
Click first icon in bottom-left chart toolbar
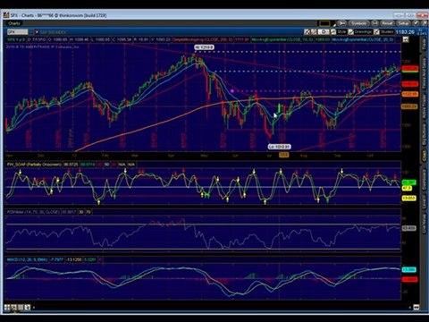click(7, 307)
